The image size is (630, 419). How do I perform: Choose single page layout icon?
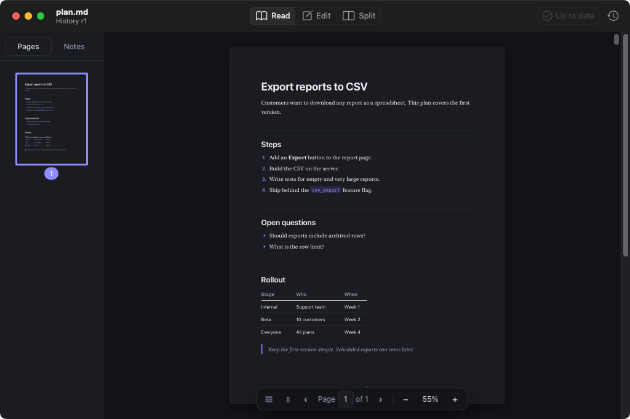point(288,399)
